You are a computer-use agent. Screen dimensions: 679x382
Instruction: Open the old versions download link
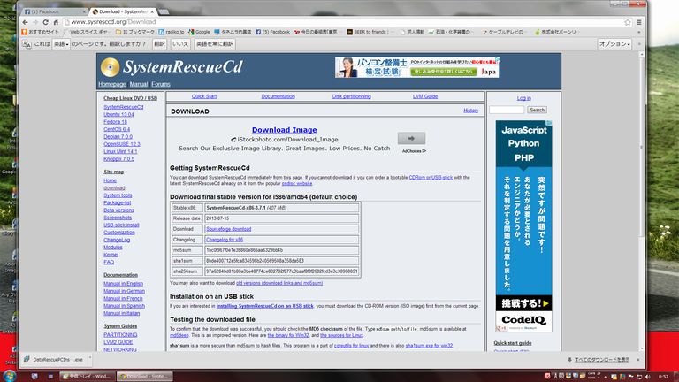pyautogui.click(x=279, y=283)
